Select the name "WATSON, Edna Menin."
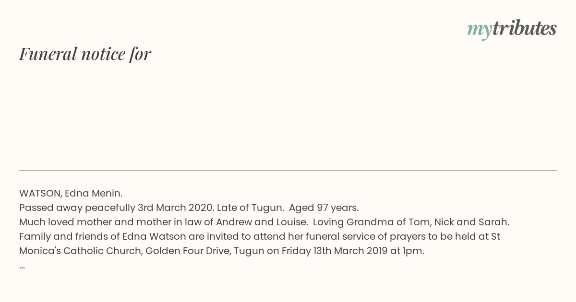 click(71, 193)
